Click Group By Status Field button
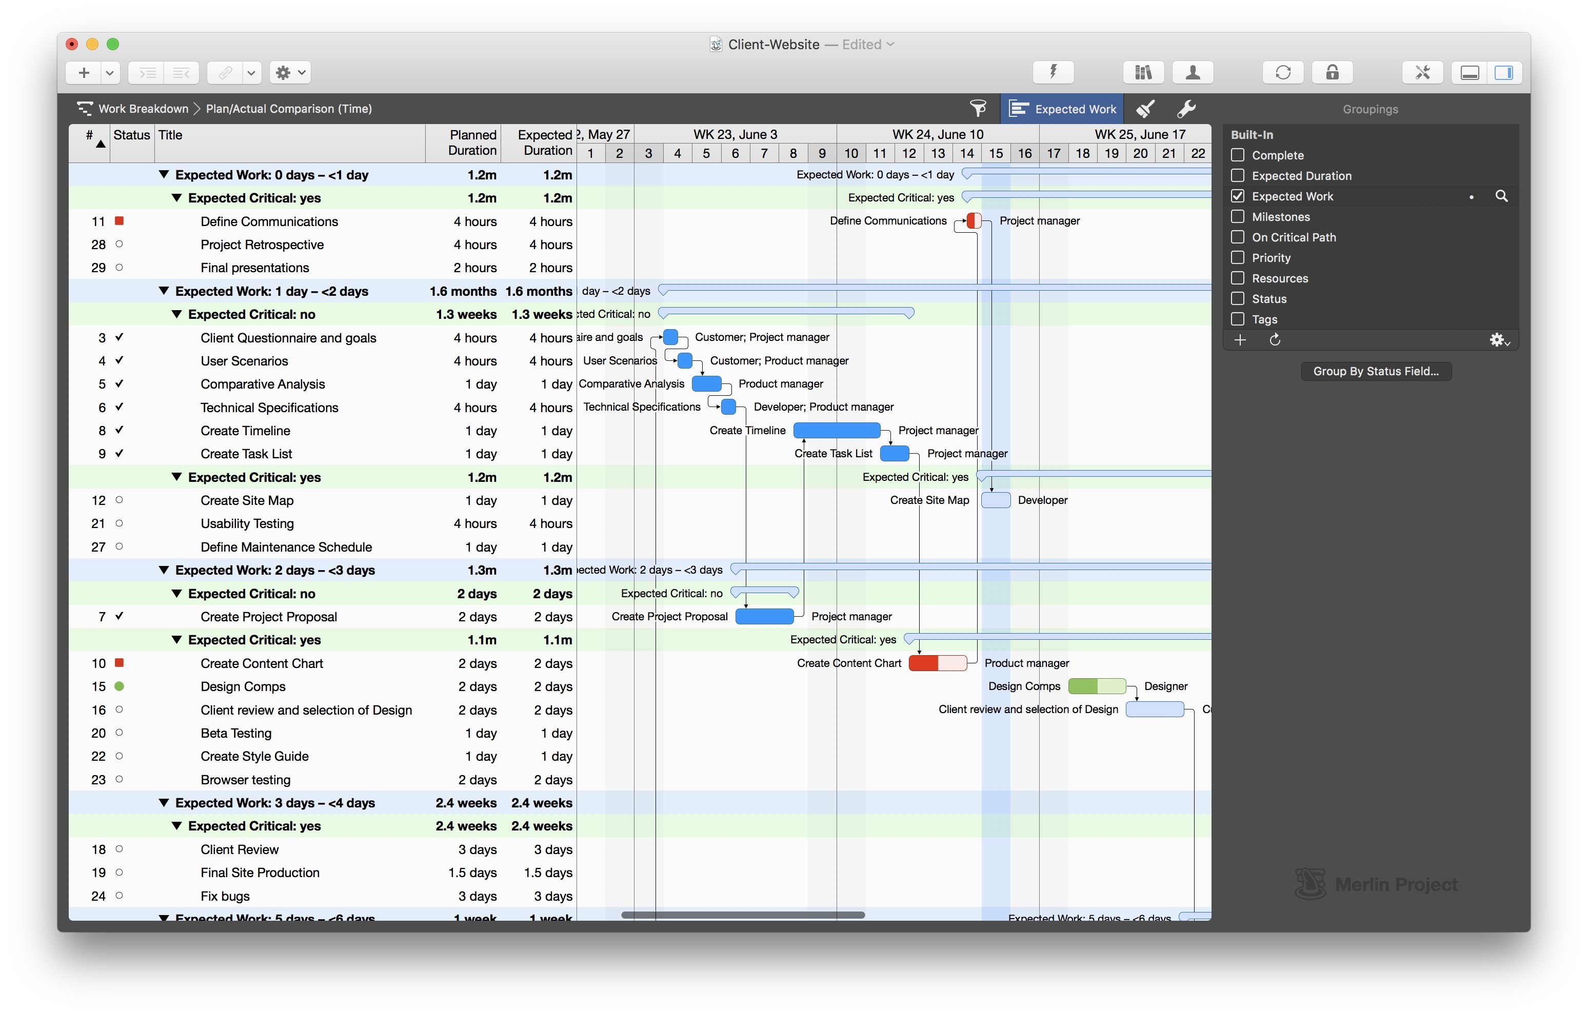 (1376, 371)
